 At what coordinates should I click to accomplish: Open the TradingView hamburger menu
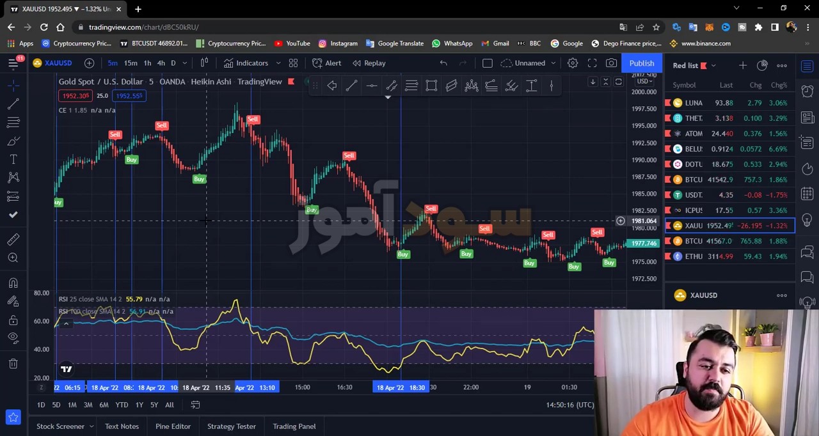click(13, 63)
